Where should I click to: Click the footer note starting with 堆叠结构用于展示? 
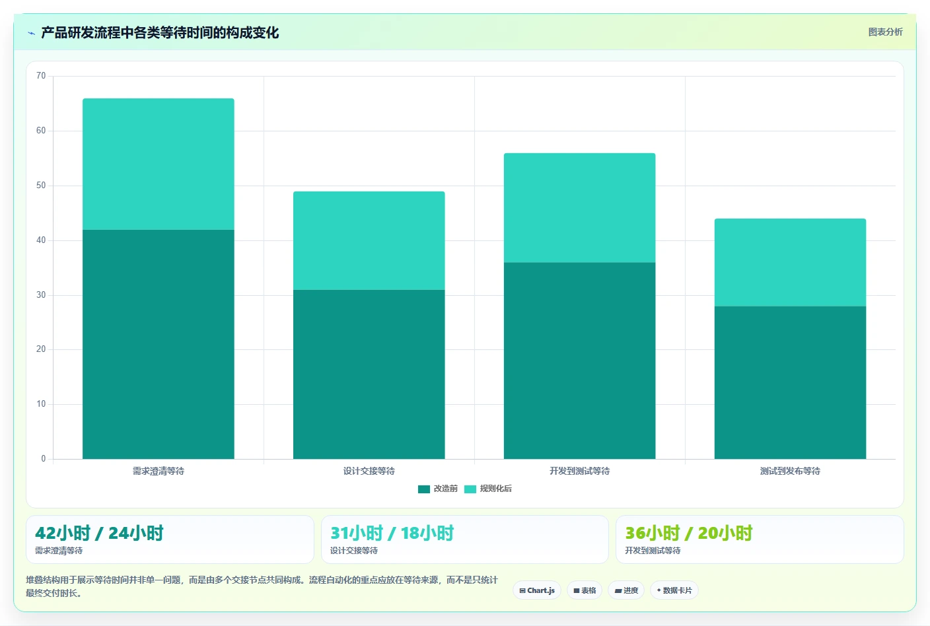[262, 586]
